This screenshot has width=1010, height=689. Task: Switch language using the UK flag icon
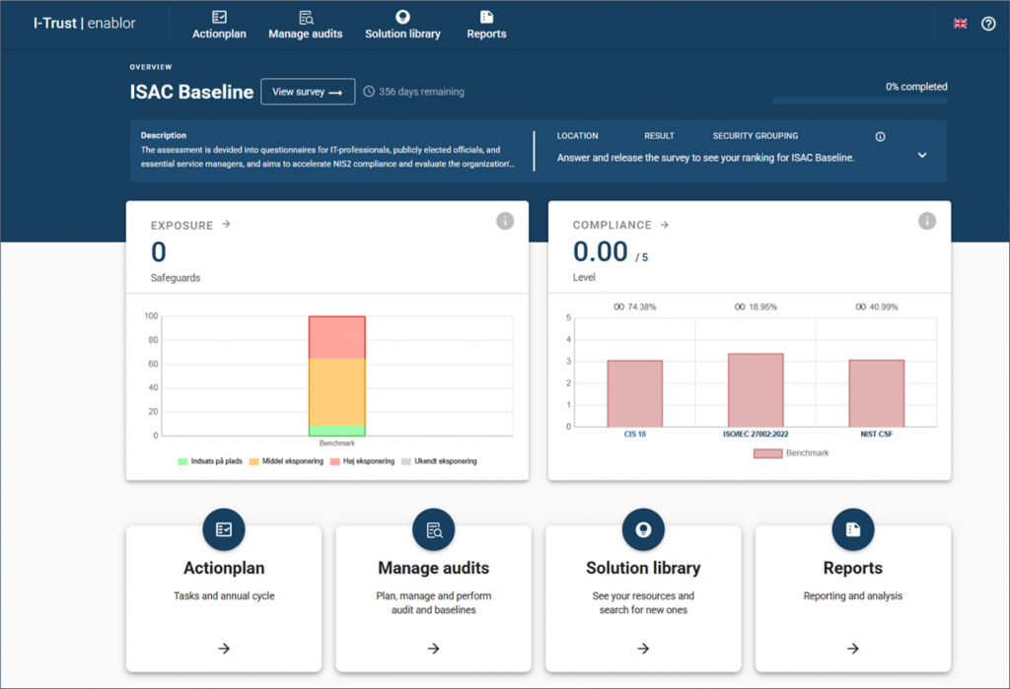(x=960, y=24)
